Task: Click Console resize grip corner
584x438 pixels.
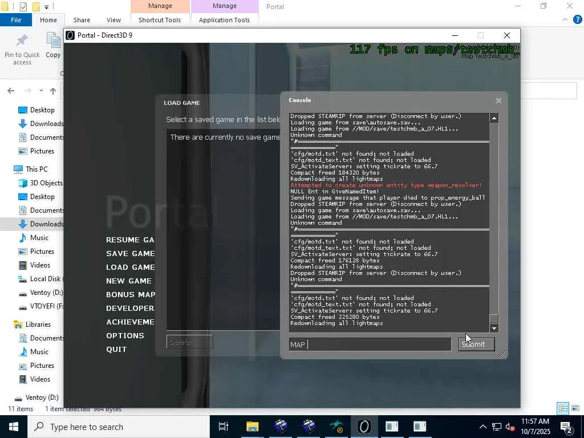Action: click(x=503, y=354)
